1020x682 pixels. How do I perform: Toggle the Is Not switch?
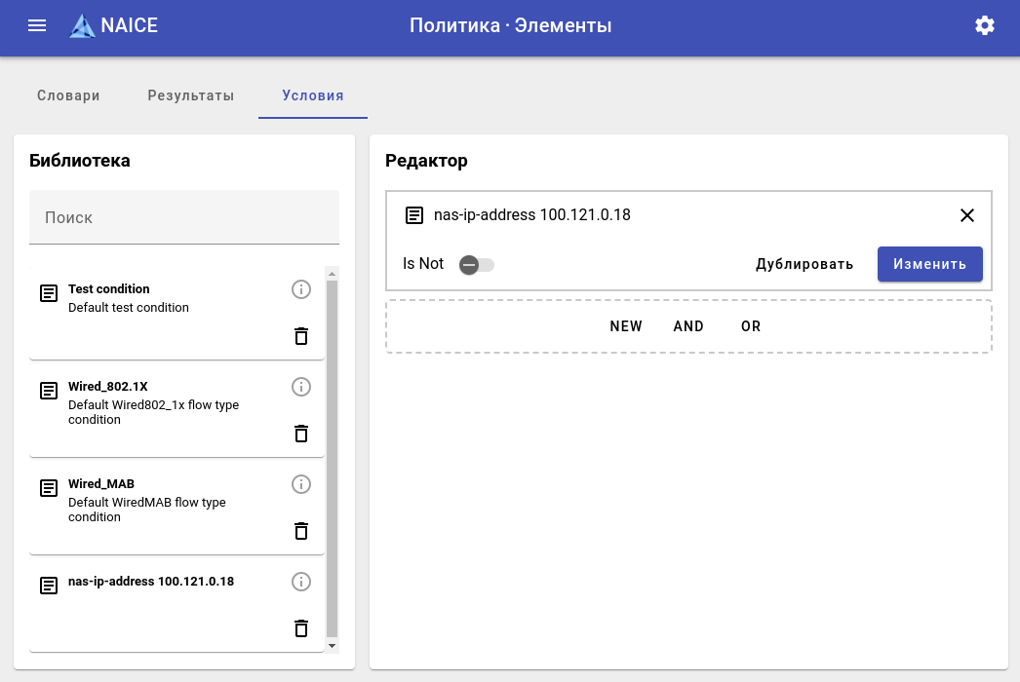click(x=476, y=265)
